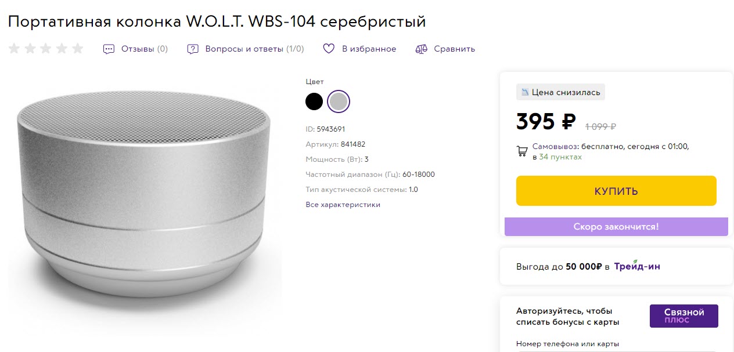The image size is (734, 352).
Task: Add speaker to favorites via heart icon
Action: click(x=328, y=49)
